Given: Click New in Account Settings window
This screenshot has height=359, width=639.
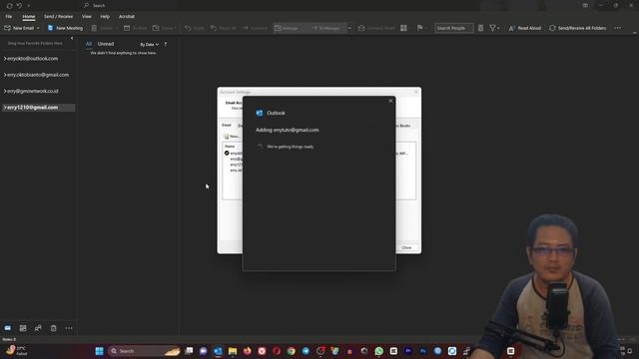Looking at the screenshot, I should tap(232, 137).
